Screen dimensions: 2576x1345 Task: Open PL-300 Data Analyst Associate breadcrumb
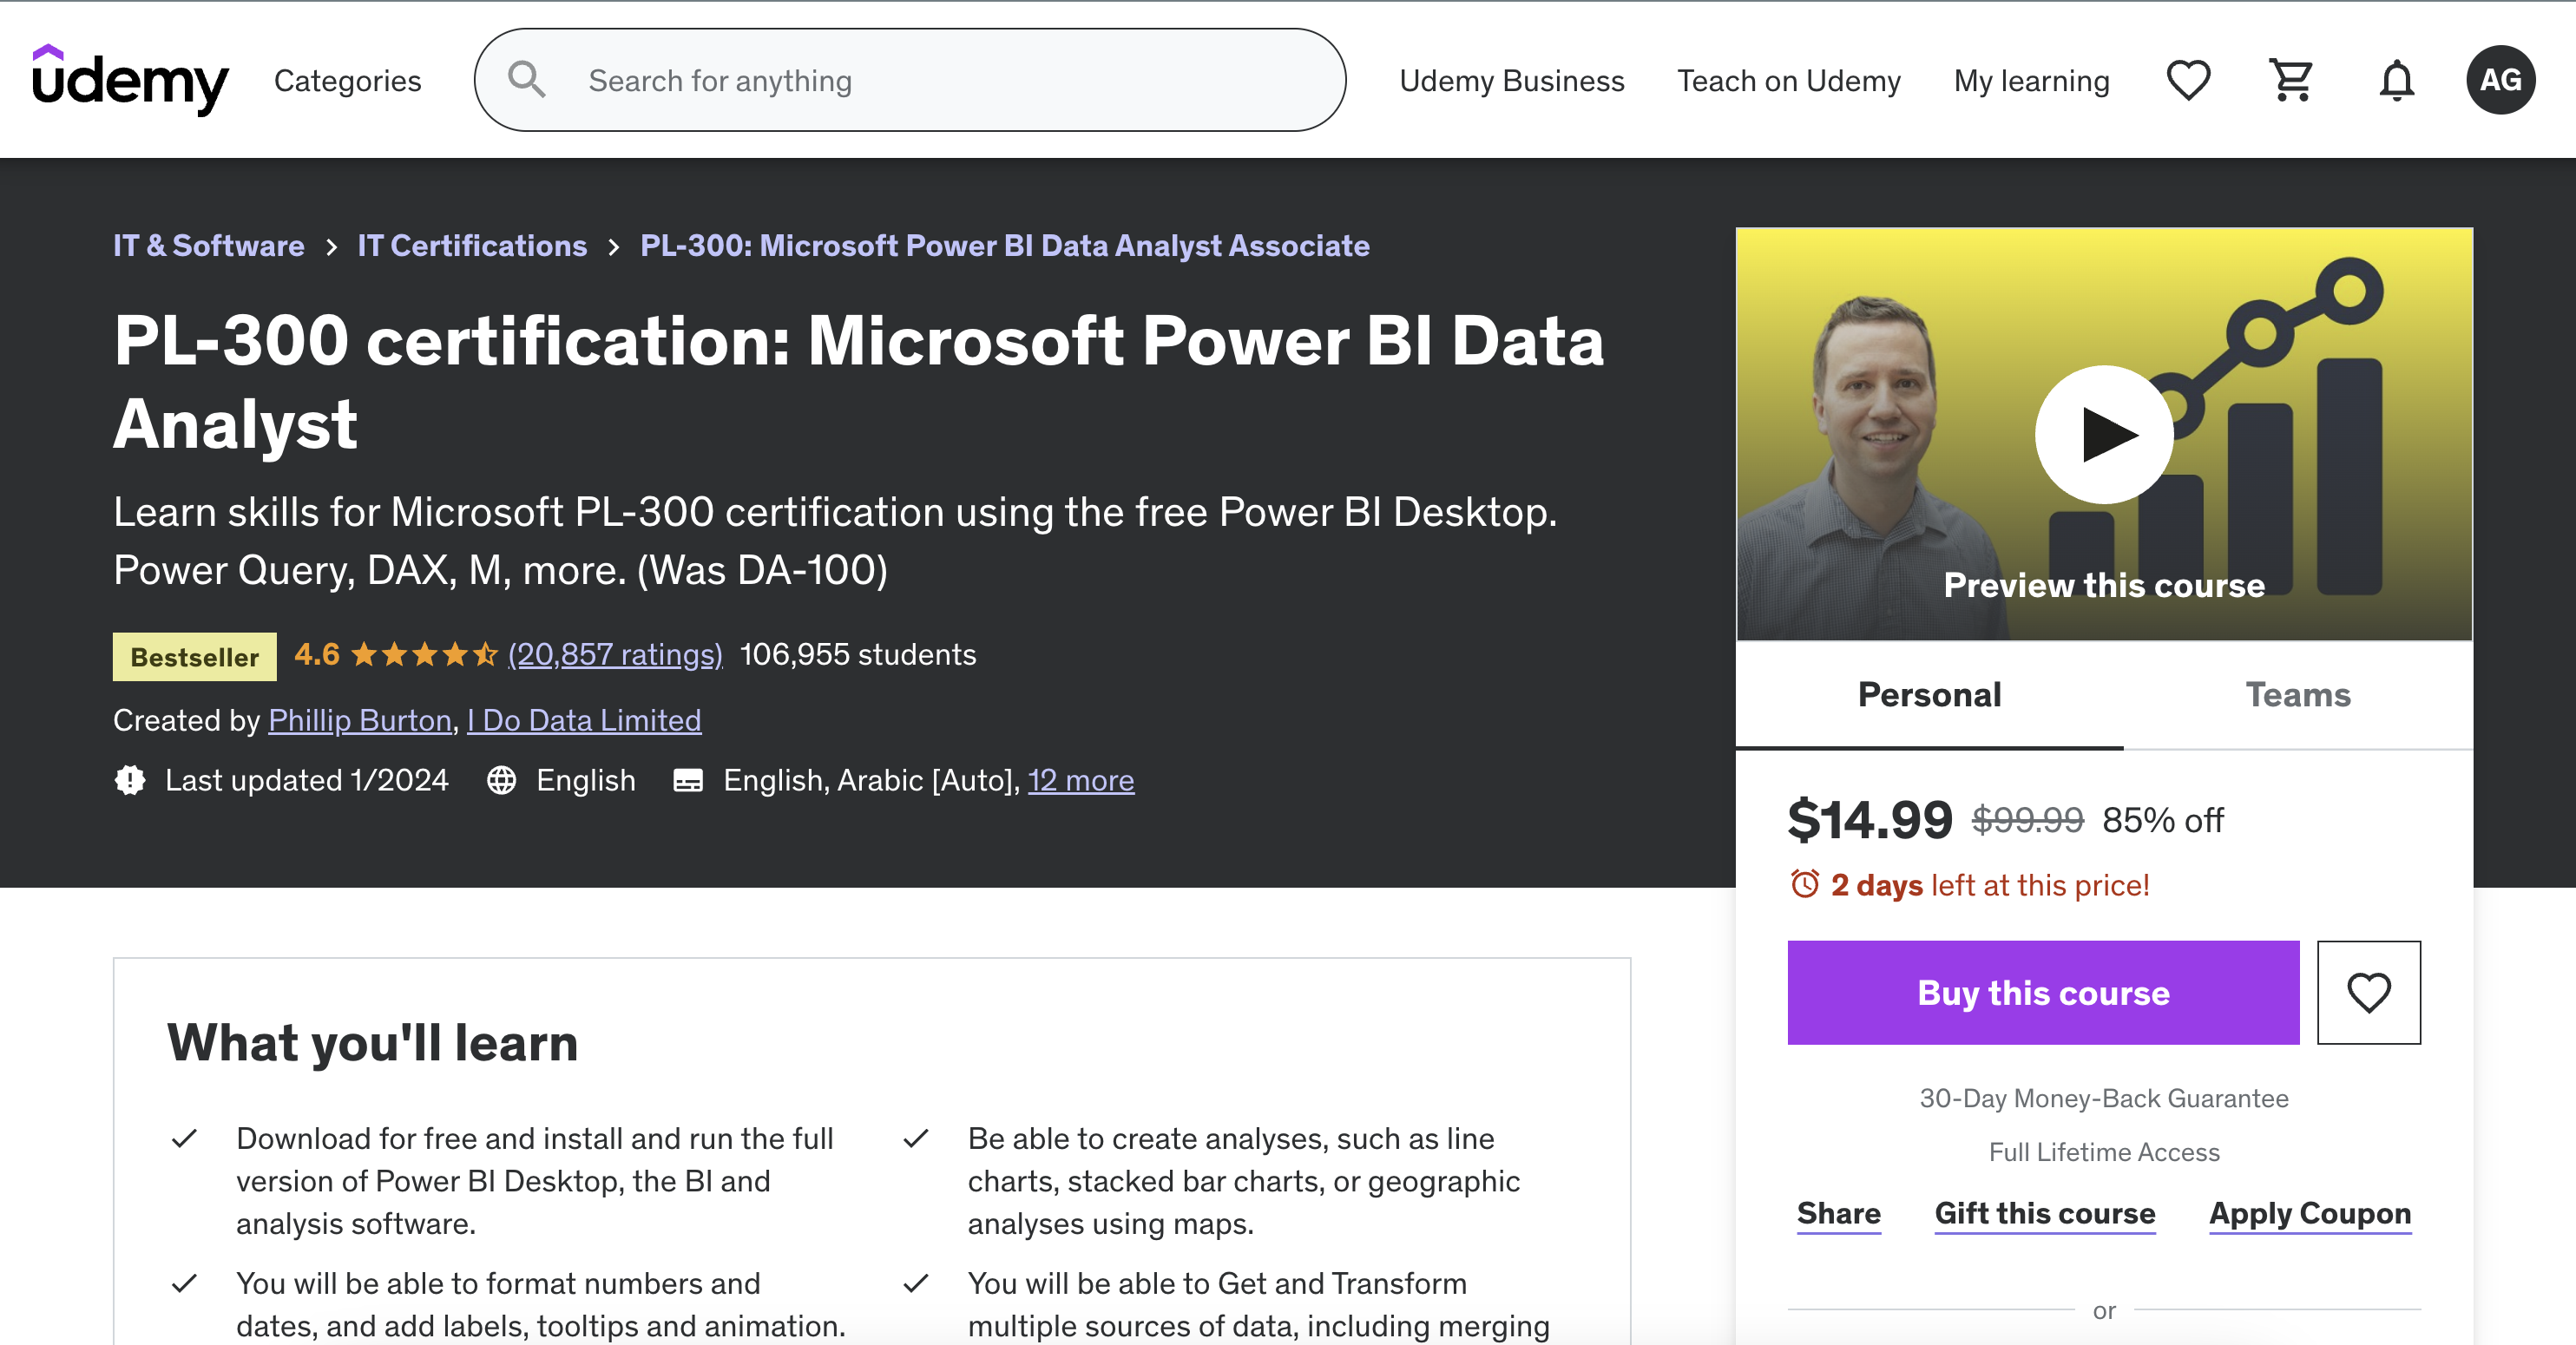tap(1004, 245)
